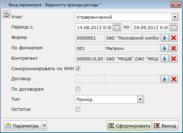Close the Ввод параметров window

pyautogui.click(x=176, y=5)
